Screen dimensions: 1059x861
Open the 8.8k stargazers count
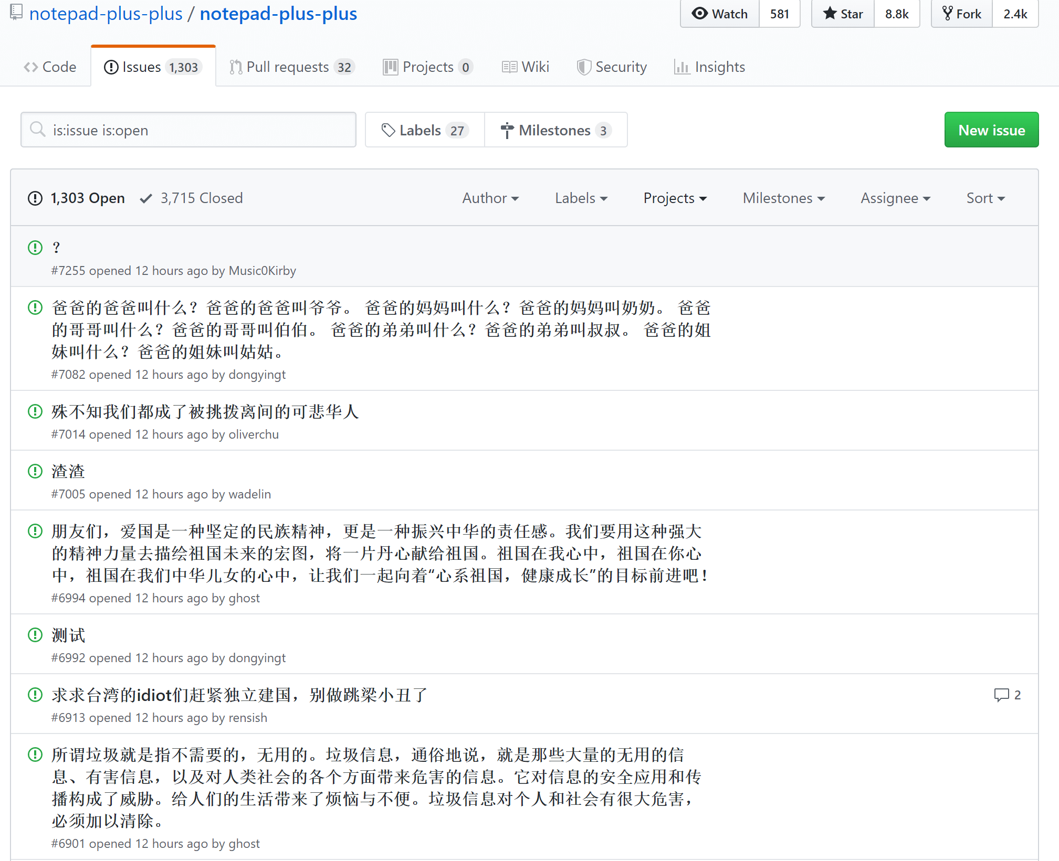pyautogui.click(x=897, y=14)
